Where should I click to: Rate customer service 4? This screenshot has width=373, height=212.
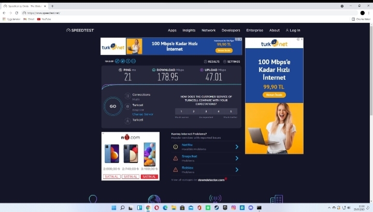tap(219, 111)
